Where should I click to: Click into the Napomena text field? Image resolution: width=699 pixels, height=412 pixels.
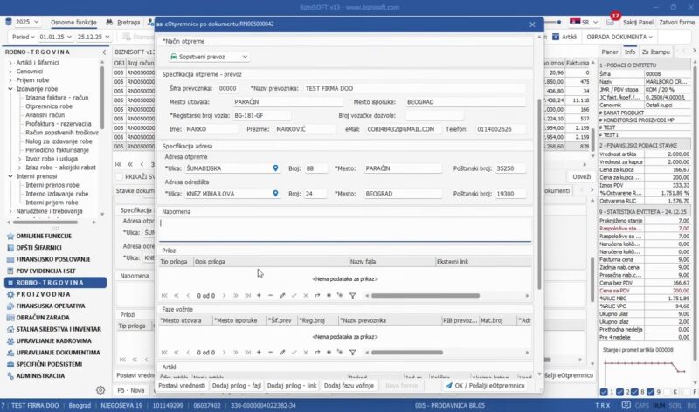(345, 228)
